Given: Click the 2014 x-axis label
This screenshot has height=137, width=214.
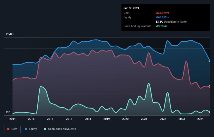Looking at the screenshot, I should 13,119.
